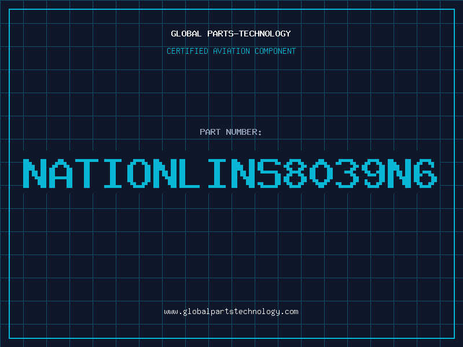Viewport: 463px width, 347px height.
Task: Select the part number NATIONLINS8039N6
Action: click(x=230, y=173)
